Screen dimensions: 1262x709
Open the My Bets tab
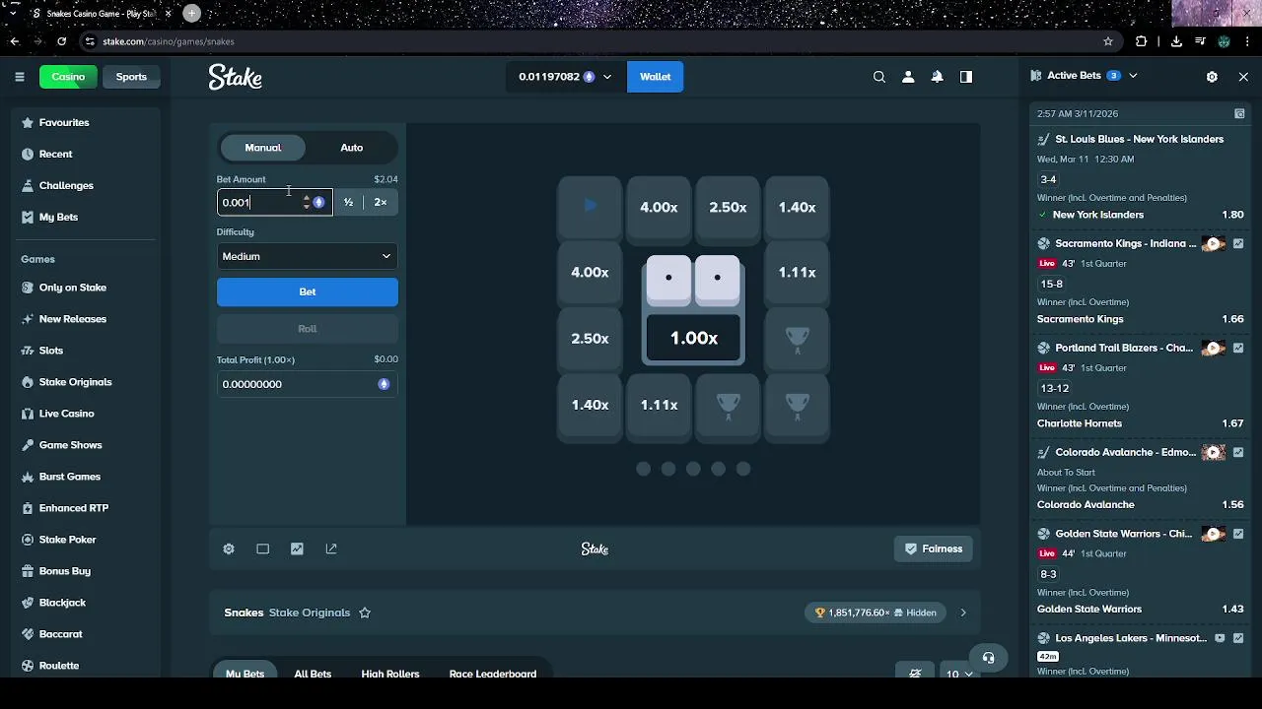coord(245,674)
